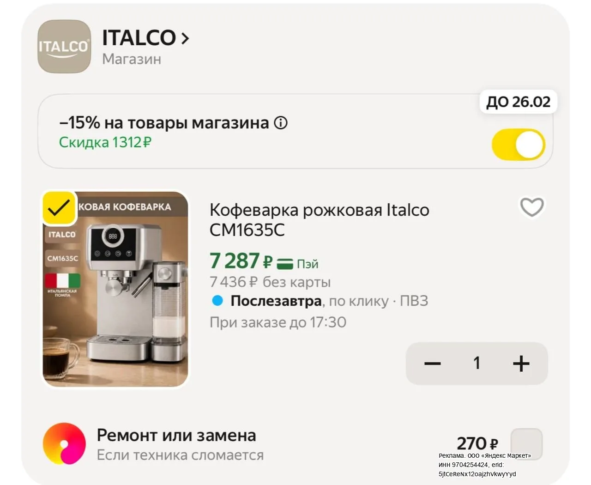The image size is (591, 485).
Task: Add coffee maker to favorites heart icon
Action: pos(532,207)
